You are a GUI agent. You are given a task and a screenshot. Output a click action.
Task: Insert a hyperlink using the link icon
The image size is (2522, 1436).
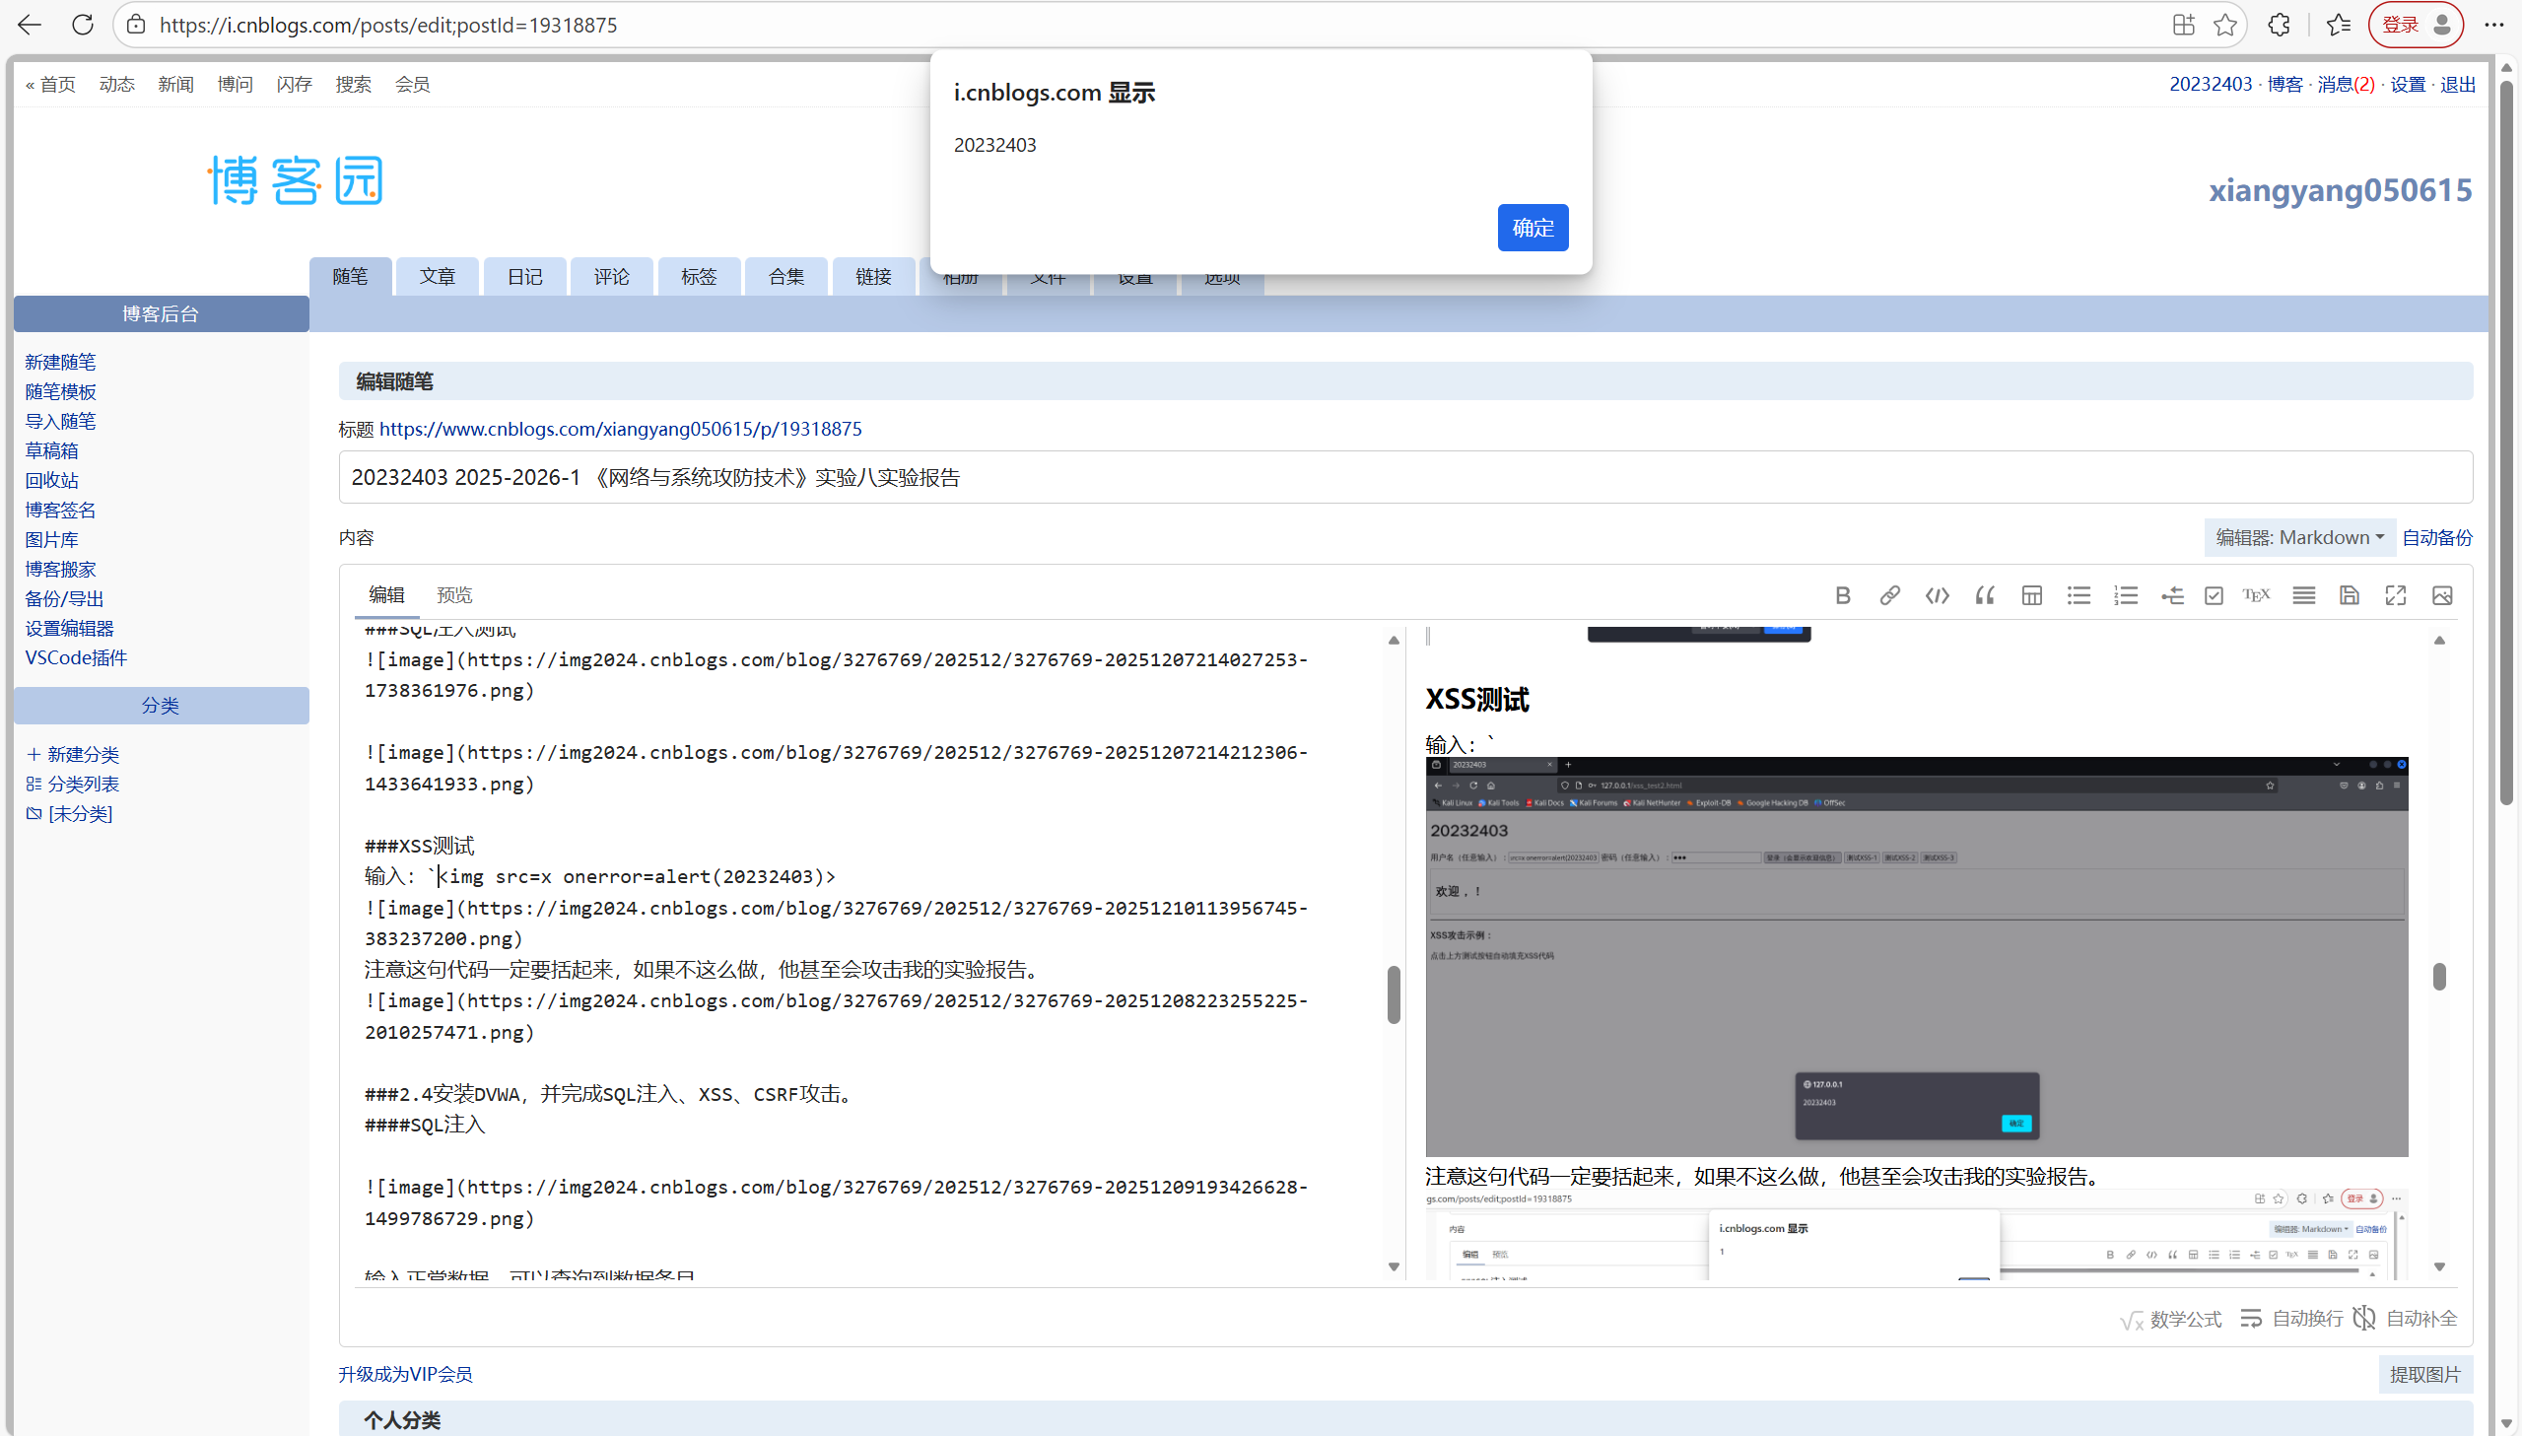click(1889, 595)
